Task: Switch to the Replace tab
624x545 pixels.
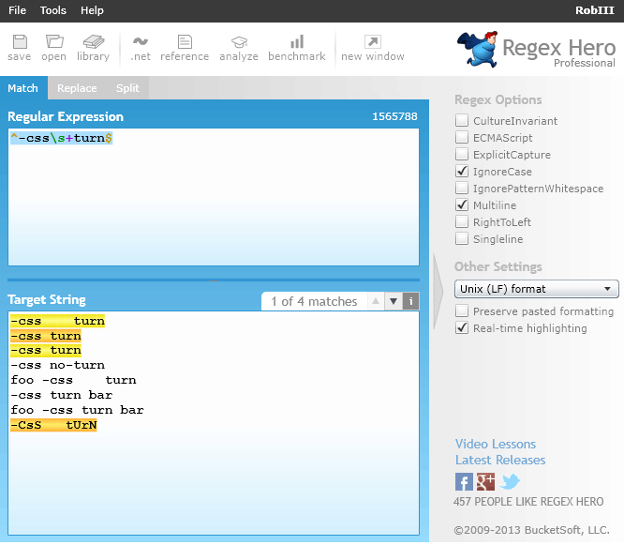Action: [x=77, y=88]
